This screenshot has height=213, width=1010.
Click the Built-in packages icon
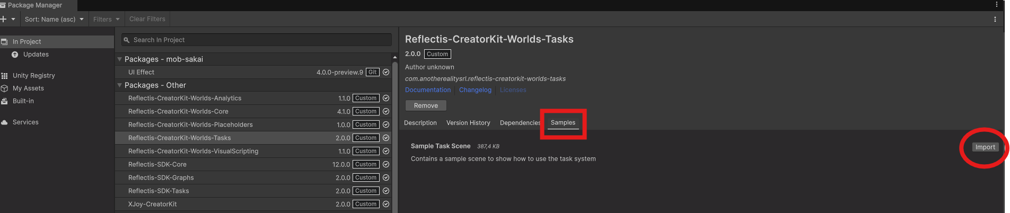pos(4,101)
